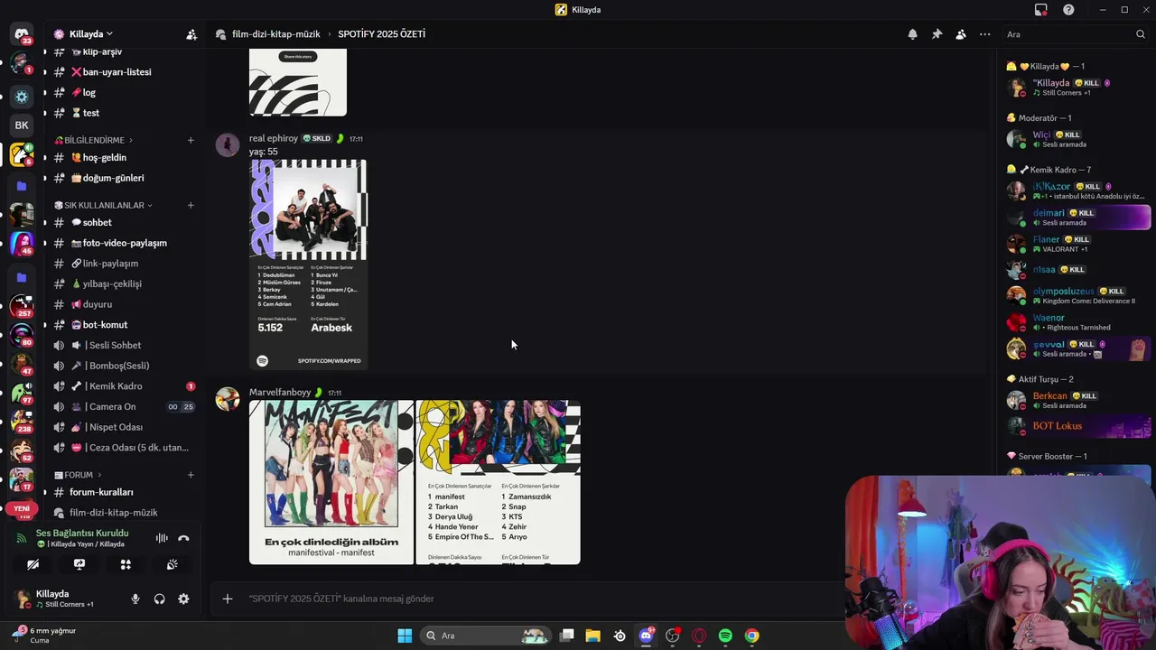The width and height of the screenshot is (1156, 650).
Task: Click the YENİ unread indicator badge
Action: coord(22,508)
